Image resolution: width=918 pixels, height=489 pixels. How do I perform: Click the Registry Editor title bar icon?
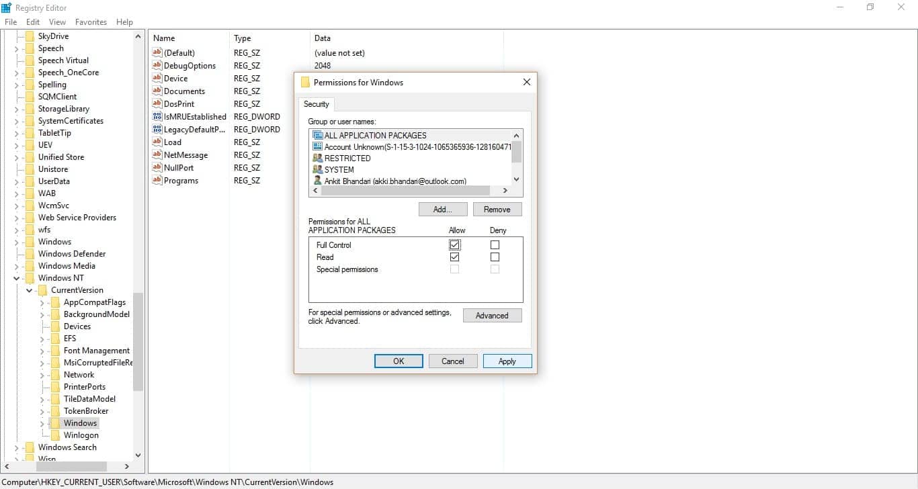point(7,7)
